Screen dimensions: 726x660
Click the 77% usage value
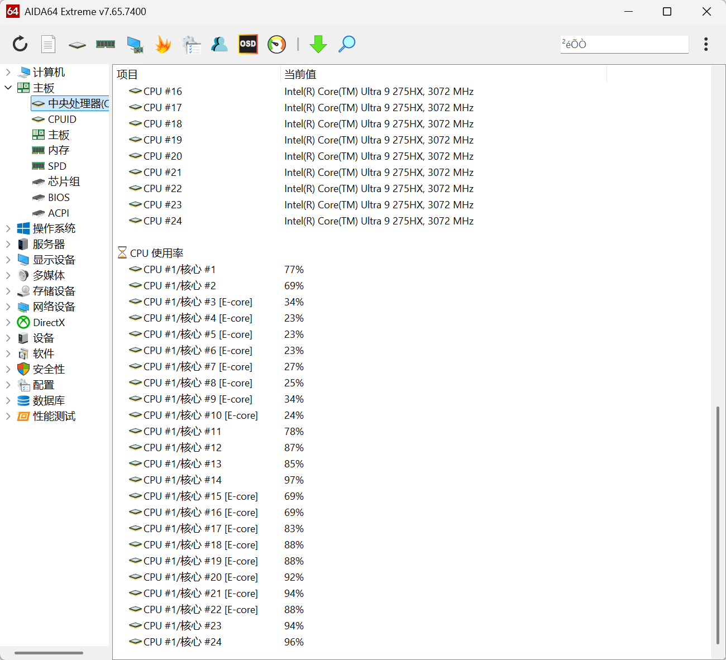[x=294, y=269]
